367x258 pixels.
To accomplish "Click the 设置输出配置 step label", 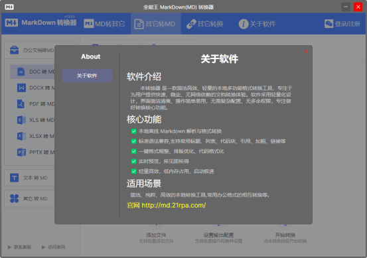I will point(218,235).
